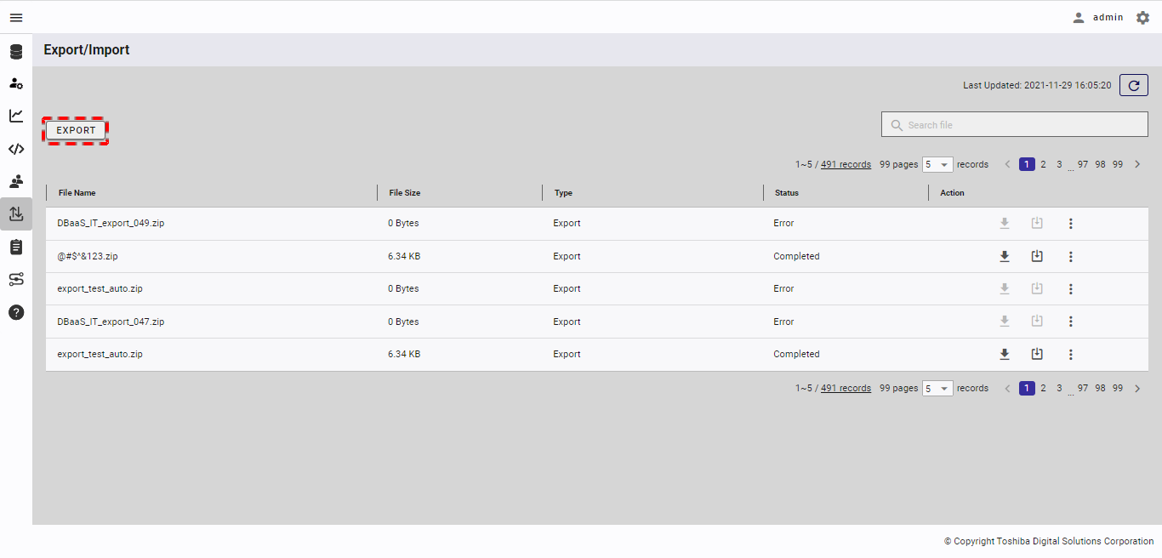Screen dimensions: 1162x558
Task: Select the DBaaS_IT_export_047.zip file name
Action: click(111, 322)
